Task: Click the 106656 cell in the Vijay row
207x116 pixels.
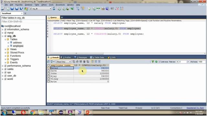Action: click(x=91, y=79)
